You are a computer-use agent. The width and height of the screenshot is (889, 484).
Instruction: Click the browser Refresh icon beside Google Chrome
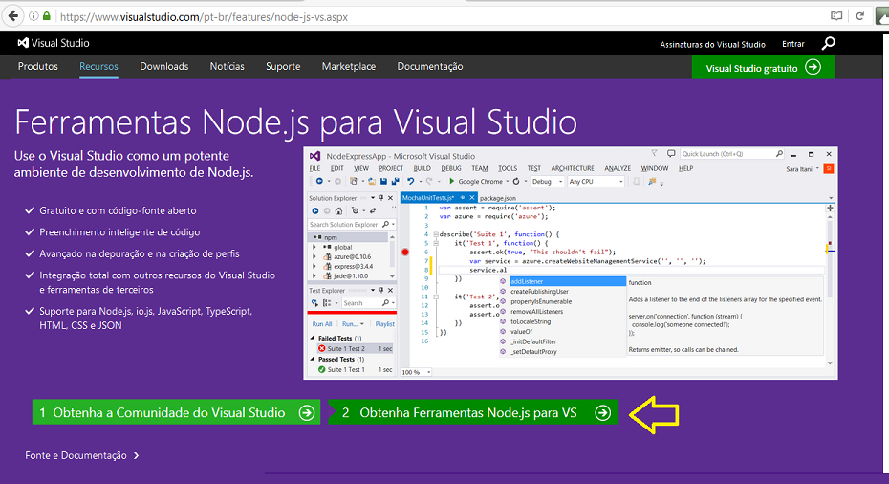[516, 181]
